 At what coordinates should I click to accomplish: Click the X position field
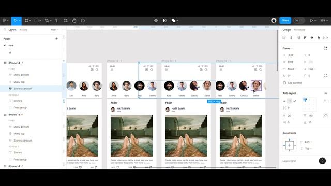coord(291,55)
